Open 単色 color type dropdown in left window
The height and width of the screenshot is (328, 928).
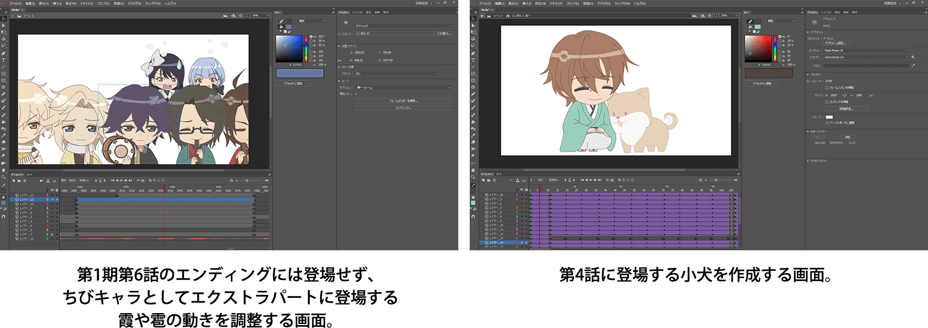tap(312, 21)
